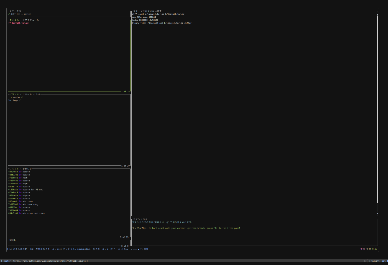Toggle staging of lazygit.tar.gz in the files panel
Screen dimensions: 388x265
pyautogui.click(x=20, y=23)
